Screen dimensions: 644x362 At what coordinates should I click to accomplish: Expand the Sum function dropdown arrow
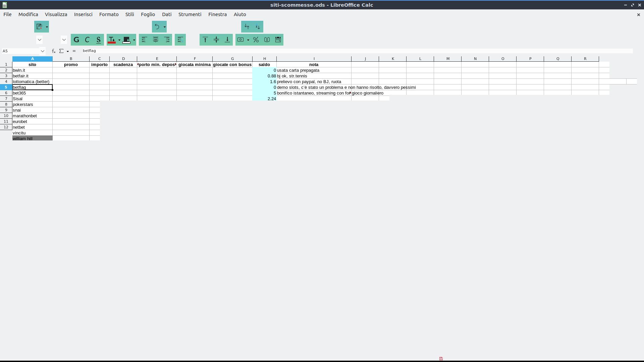(x=68, y=51)
